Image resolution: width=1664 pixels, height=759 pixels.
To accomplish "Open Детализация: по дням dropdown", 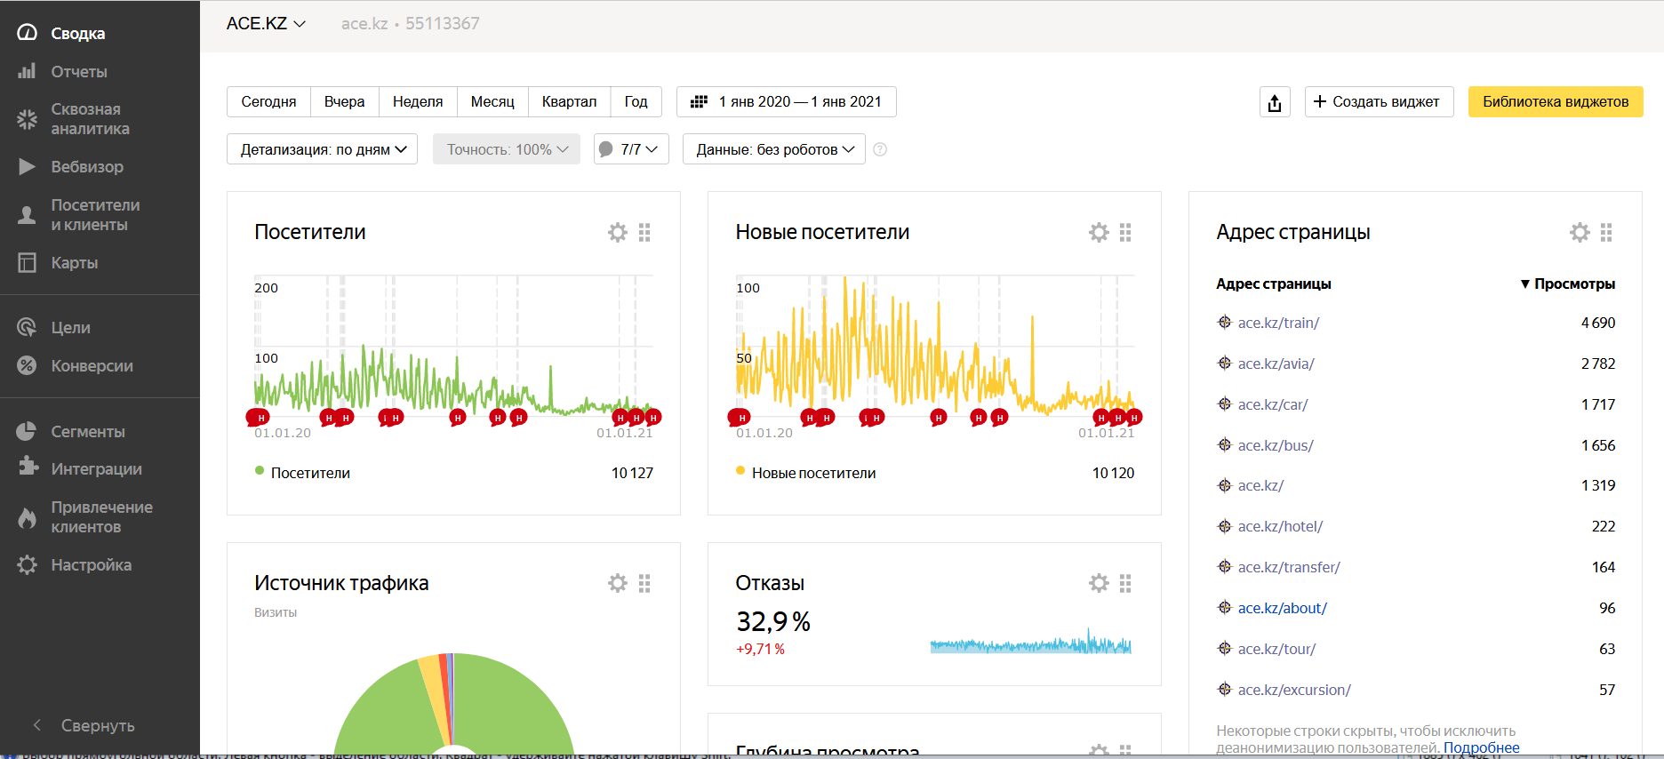I will (x=322, y=149).
